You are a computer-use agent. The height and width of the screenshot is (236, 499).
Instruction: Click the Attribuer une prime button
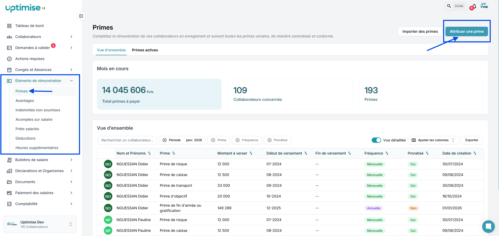[466, 31]
